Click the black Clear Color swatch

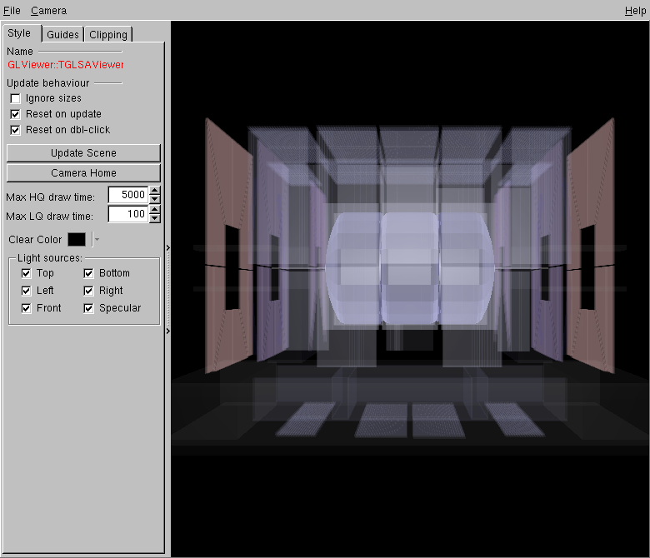pyautogui.click(x=77, y=239)
